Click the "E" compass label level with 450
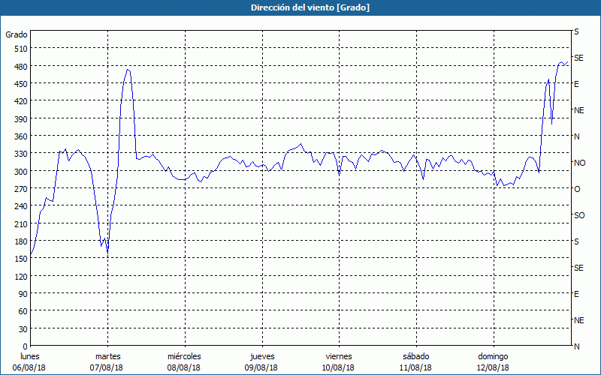The image size is (601, 375). tap(576, 84)
